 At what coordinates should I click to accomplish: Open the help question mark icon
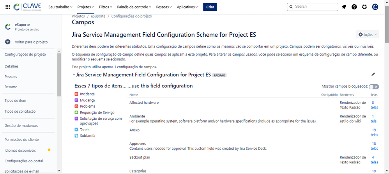[x=354, y=7]
